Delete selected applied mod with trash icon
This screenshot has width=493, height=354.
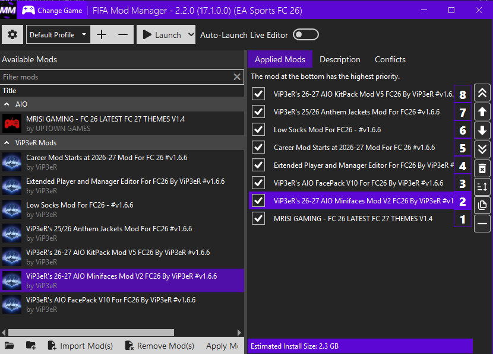(x=482, y=168)
